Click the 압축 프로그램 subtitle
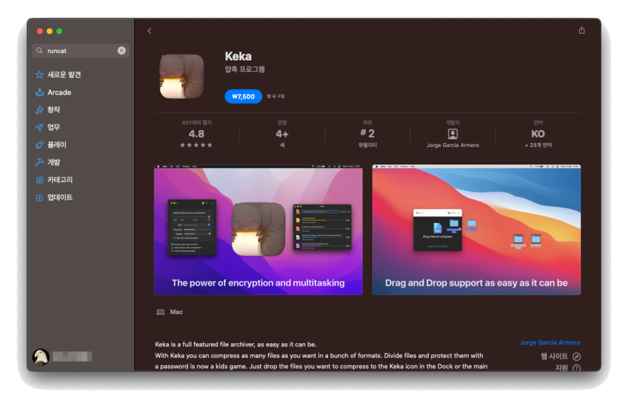628x407 pixels. coord(244,69)
